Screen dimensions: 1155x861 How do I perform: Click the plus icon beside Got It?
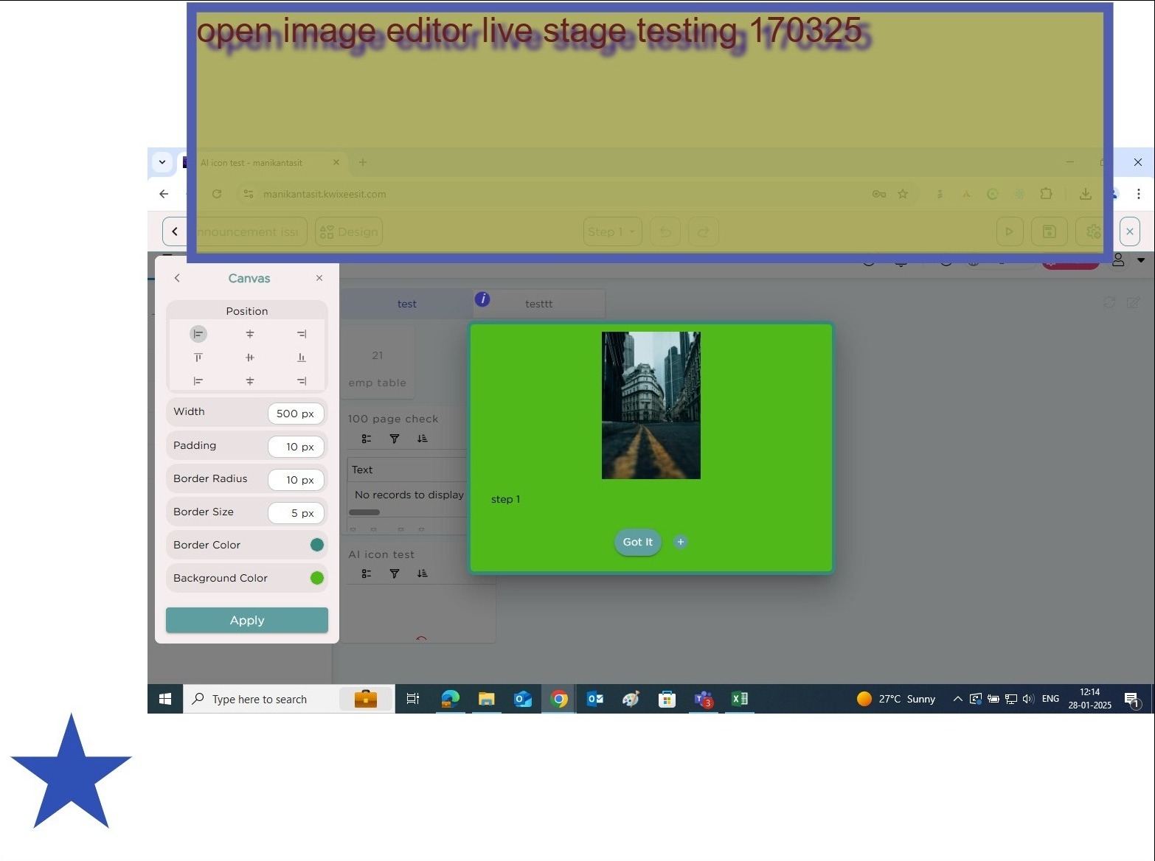681,542
